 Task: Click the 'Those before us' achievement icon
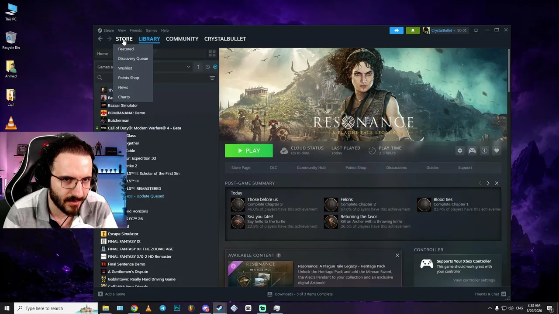[238, 204]
